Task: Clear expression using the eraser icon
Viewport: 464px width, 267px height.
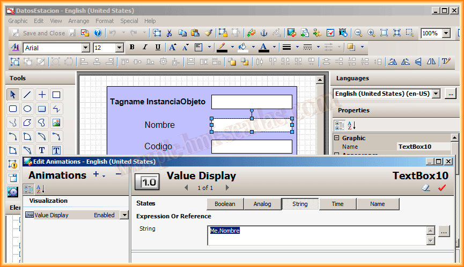Action: [426, 188]
